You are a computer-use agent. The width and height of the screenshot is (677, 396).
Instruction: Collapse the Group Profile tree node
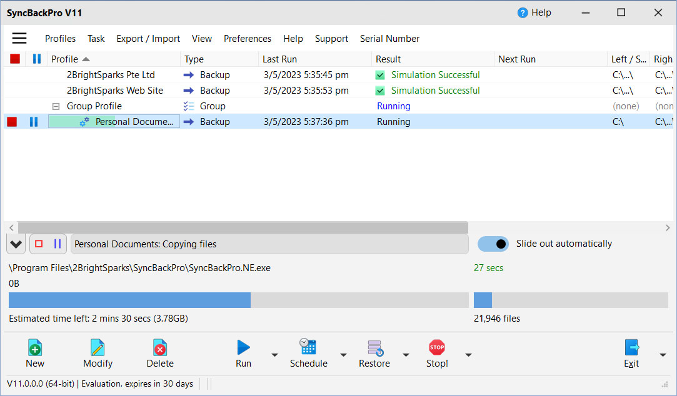(x=56, y=106)
